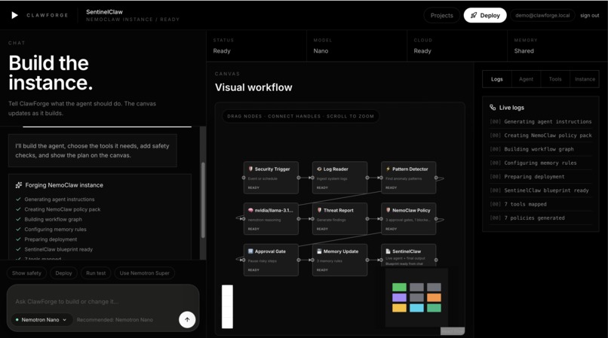The image size is (608, 338).
Task: Select the Security Trigger workflow node
Action: [x=271, y=178]
